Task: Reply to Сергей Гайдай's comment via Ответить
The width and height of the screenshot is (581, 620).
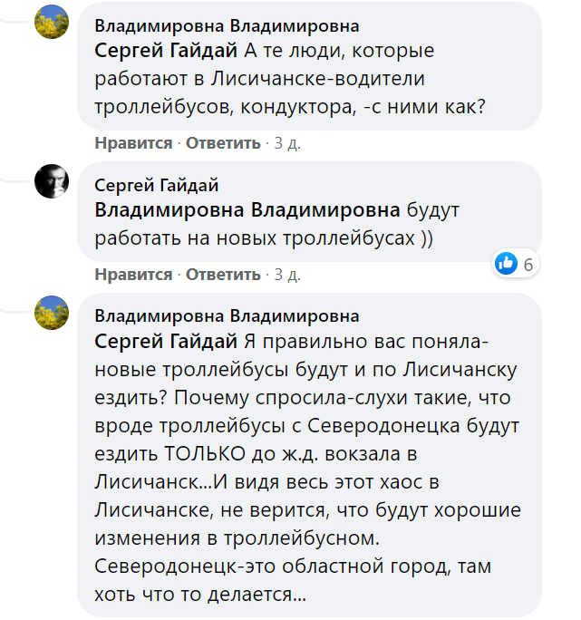Action: tap(221, 274)
